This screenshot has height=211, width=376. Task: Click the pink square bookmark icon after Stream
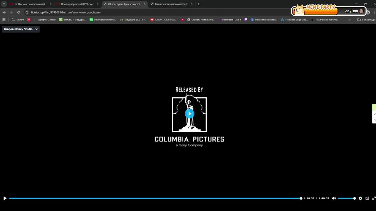(29, 20)
